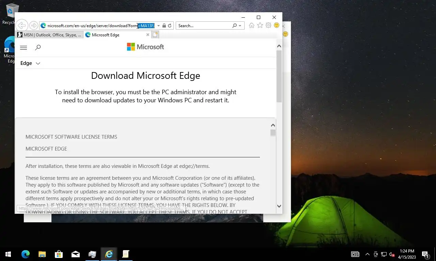
Task: Minimize the Internet Explorer window
Action: [x=243, y=17]
